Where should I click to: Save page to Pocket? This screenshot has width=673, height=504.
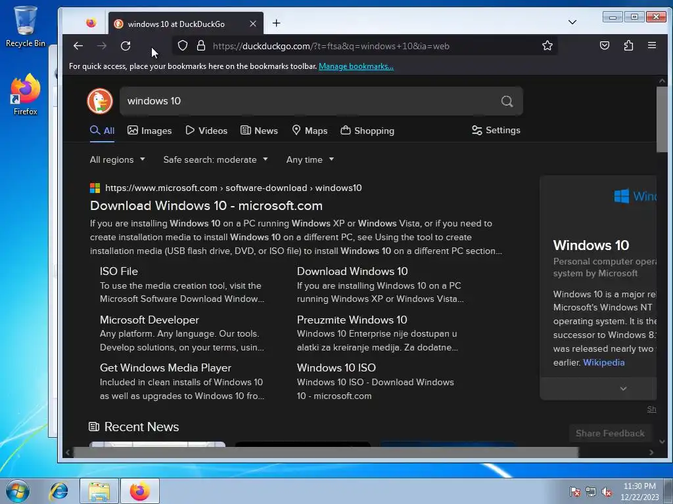605,46
